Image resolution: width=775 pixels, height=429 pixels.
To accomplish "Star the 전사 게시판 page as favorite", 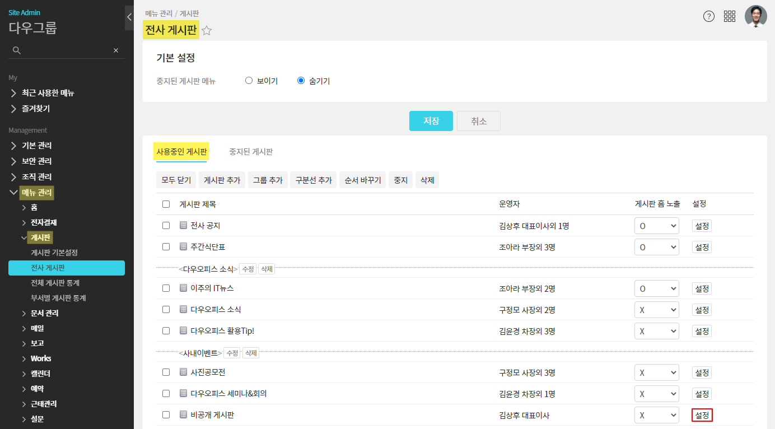I will click(207, 31).
